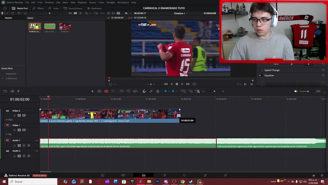
Task: Toggle the Snapping magnet icon
Action: (x=144, y=91)
